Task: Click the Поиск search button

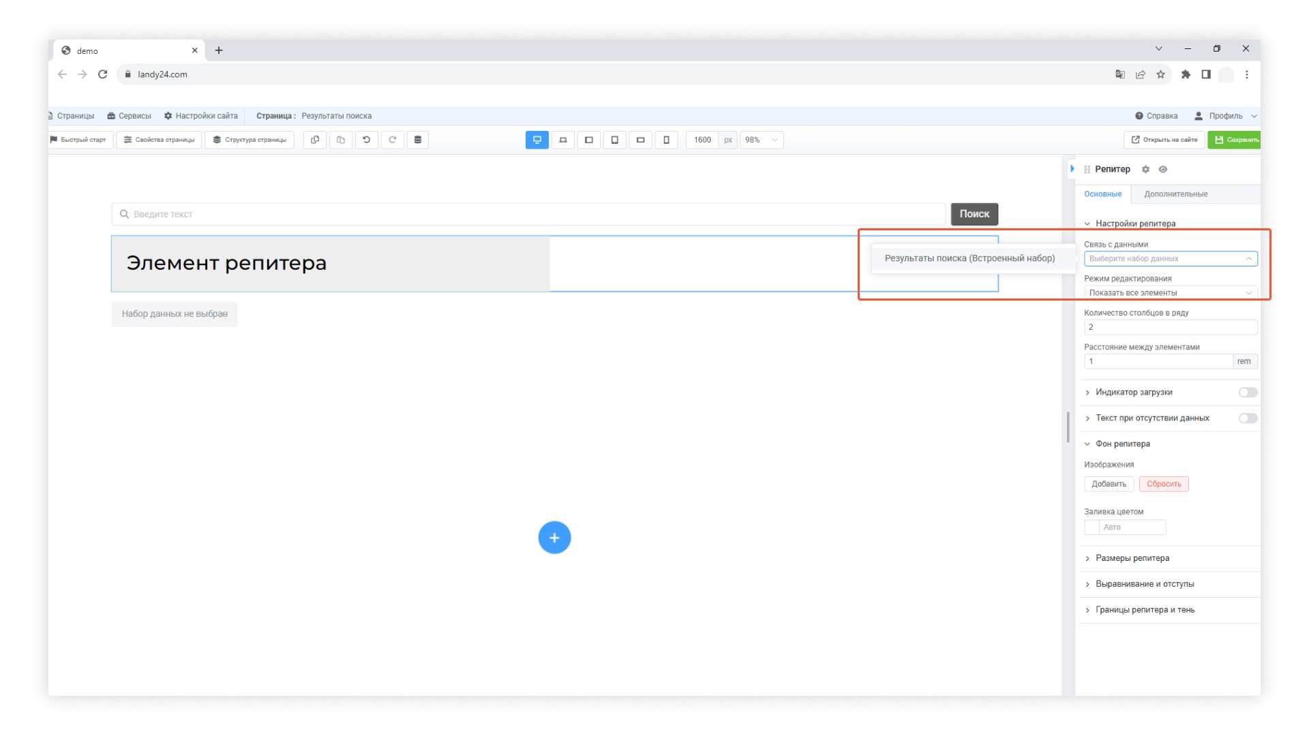Action: (974, 214)
